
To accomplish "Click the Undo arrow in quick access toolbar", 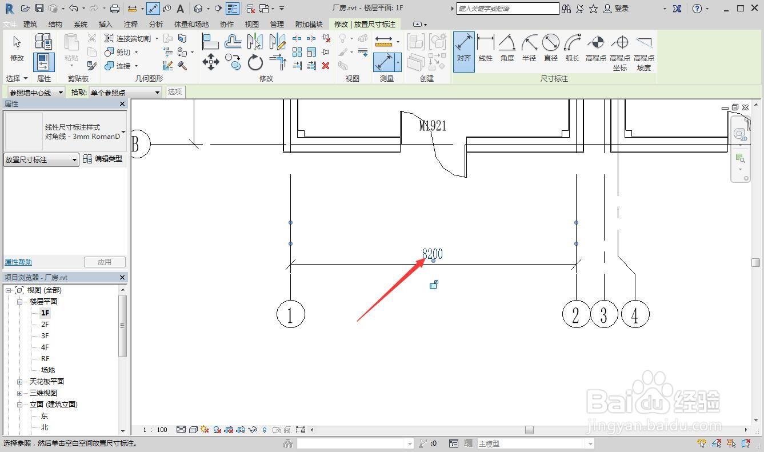I will (x=73, y=9).
